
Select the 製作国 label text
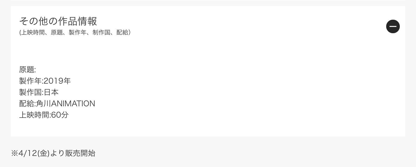tap(30, 92)
